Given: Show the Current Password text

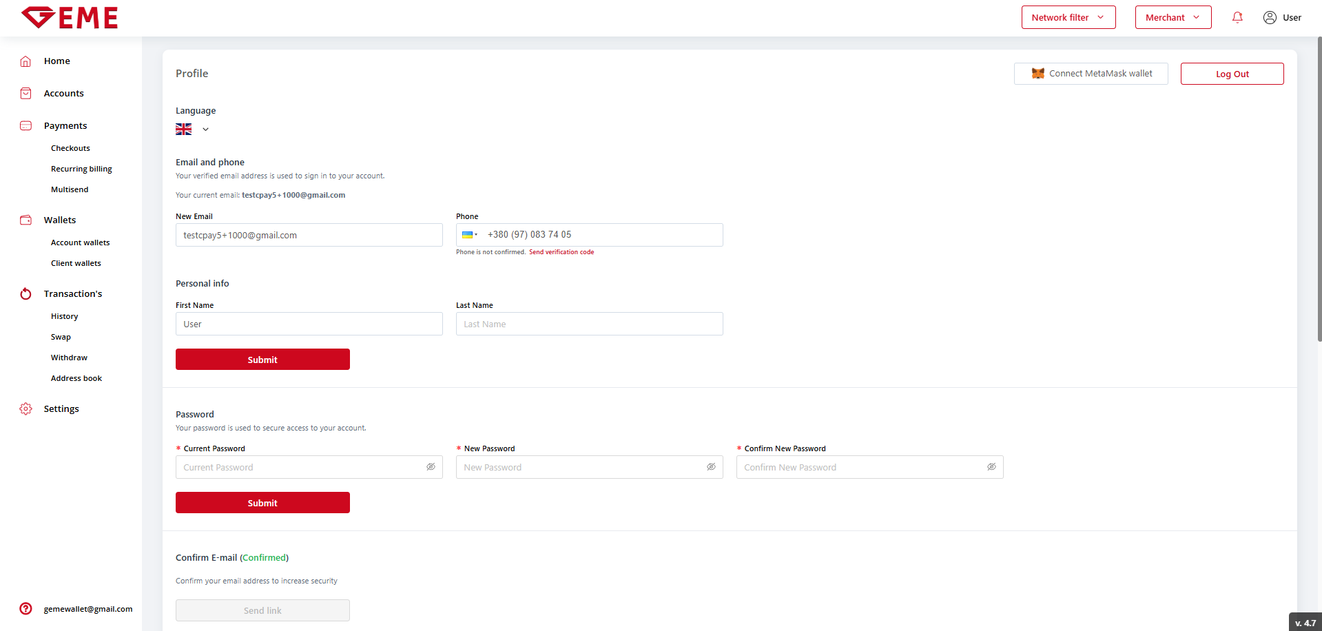Looking at the screenshot, I should [431, 467].
